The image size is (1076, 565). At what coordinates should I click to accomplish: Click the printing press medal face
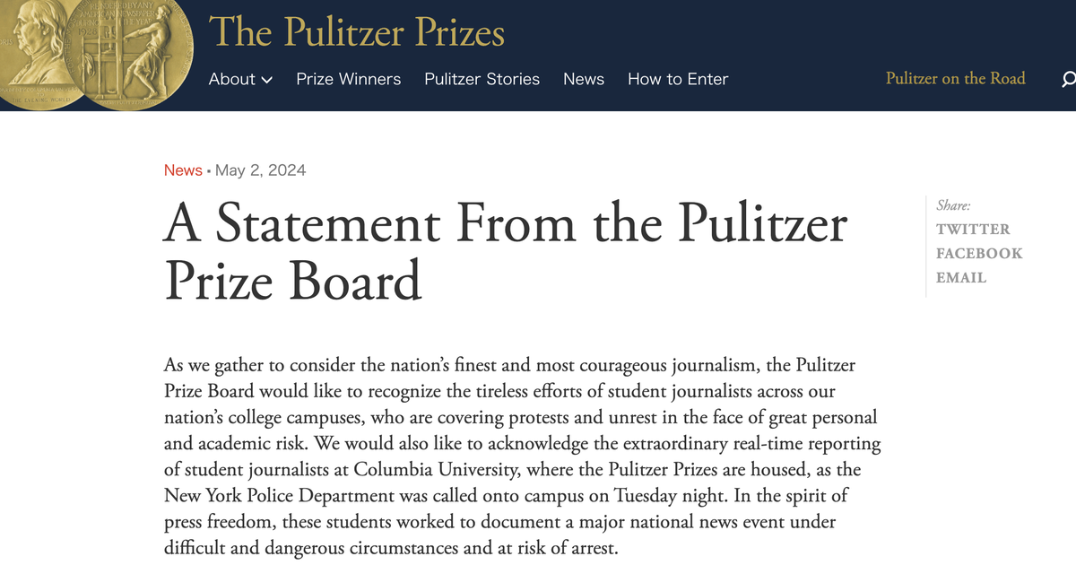click(134, 56)
